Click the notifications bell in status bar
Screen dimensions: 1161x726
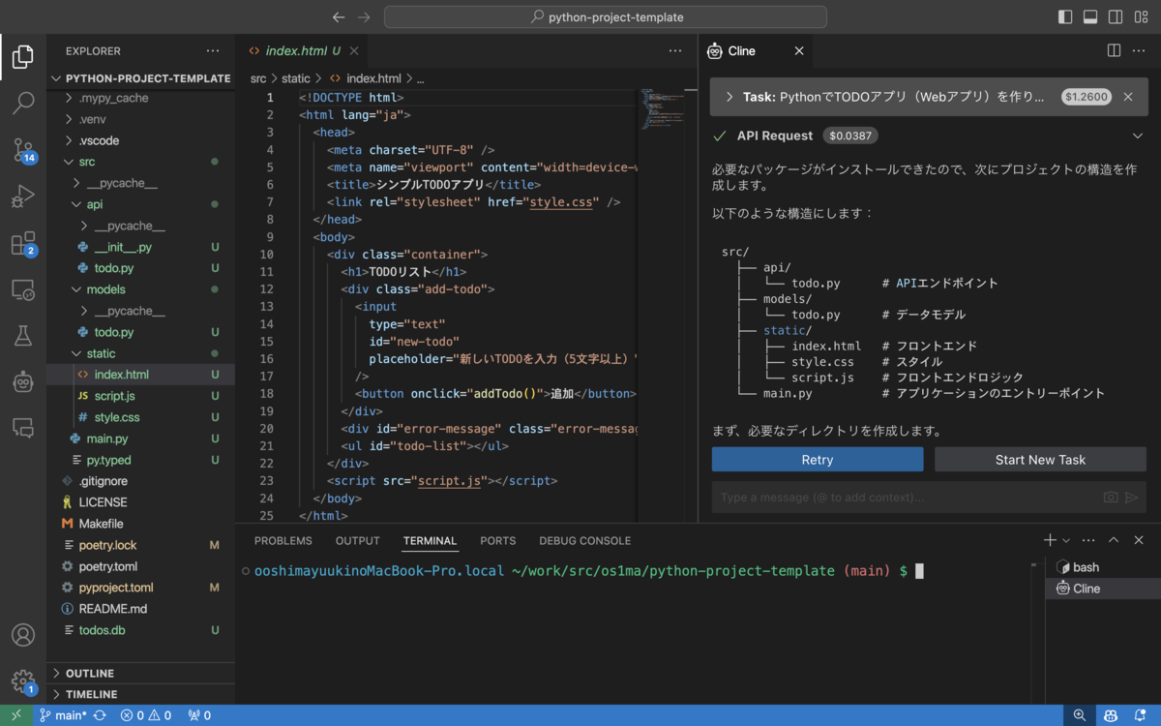click(1141, 715)
